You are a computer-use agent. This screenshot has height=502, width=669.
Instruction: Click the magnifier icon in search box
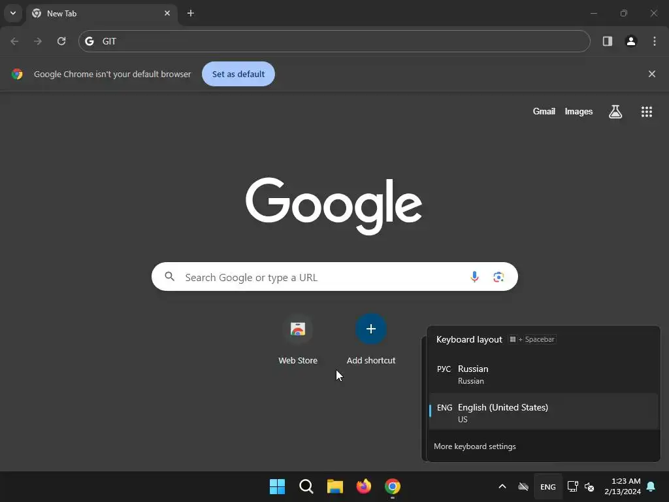pos(170,276)
